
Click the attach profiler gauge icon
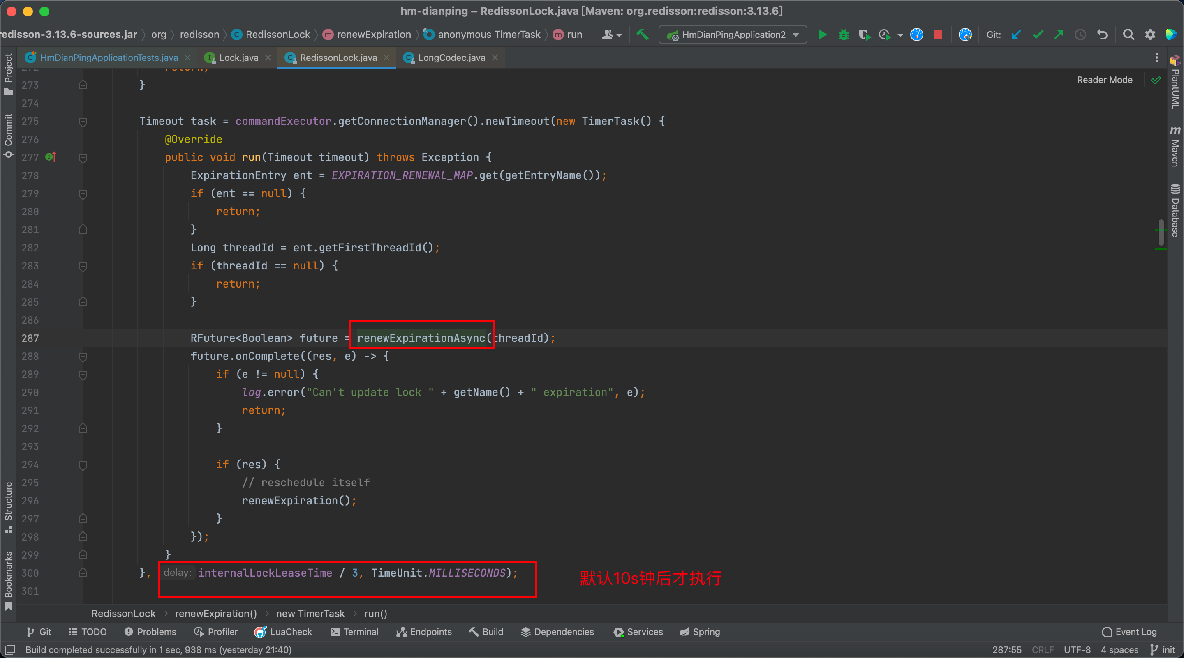point(965,35)
